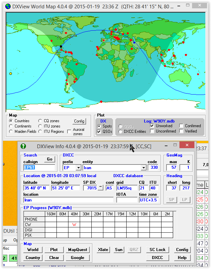The image size is (211, 269).
Task: Click the PHONE row label
Action: (34, 219)
